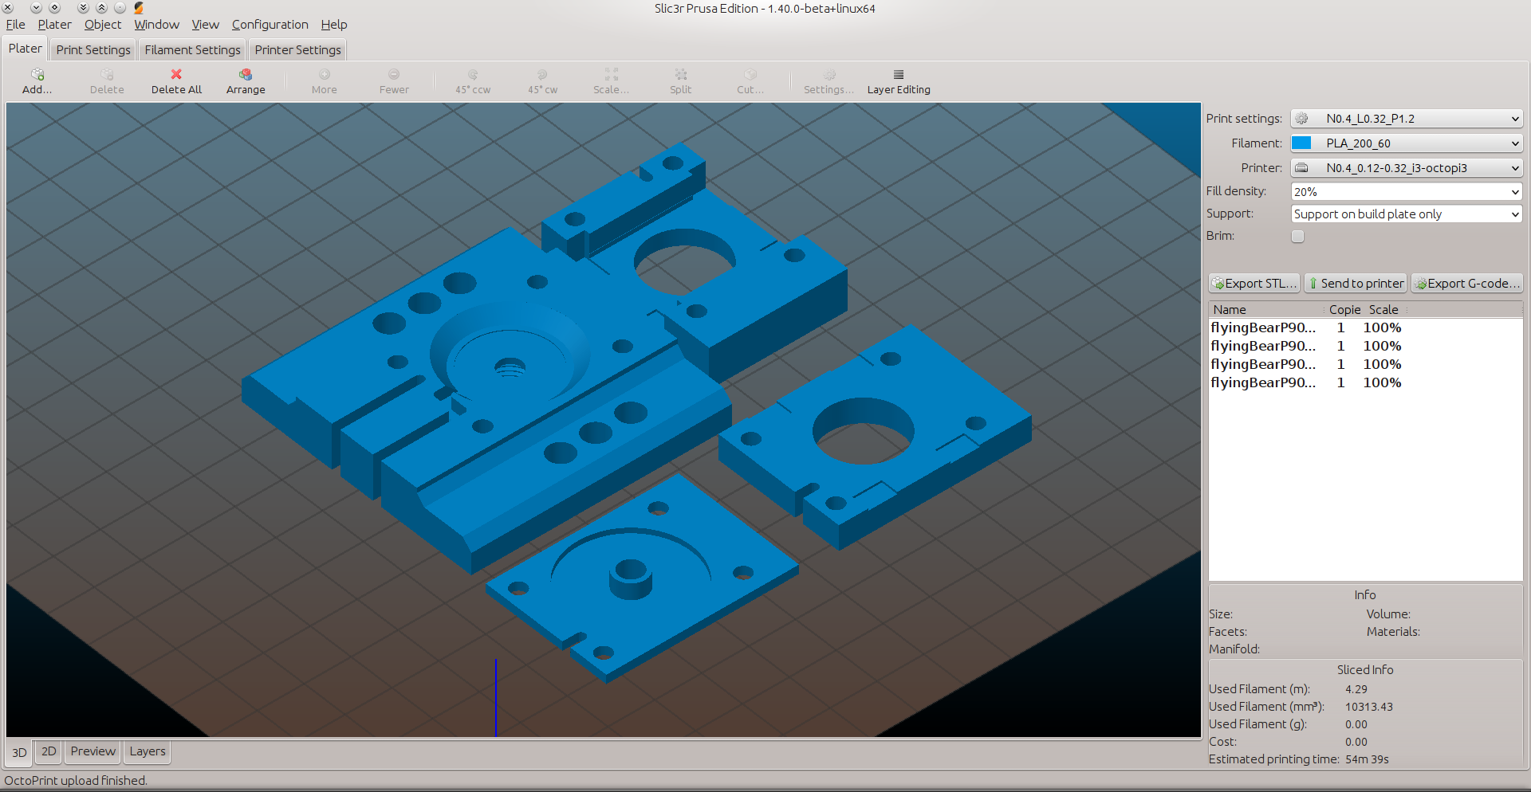Click the used filament value 10313.43
The width and height of the screenshot is (1531, 792).
coord(1369,707)
